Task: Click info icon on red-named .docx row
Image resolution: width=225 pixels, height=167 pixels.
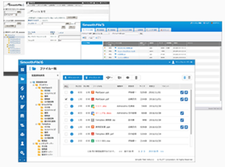Action: point(72,113)
